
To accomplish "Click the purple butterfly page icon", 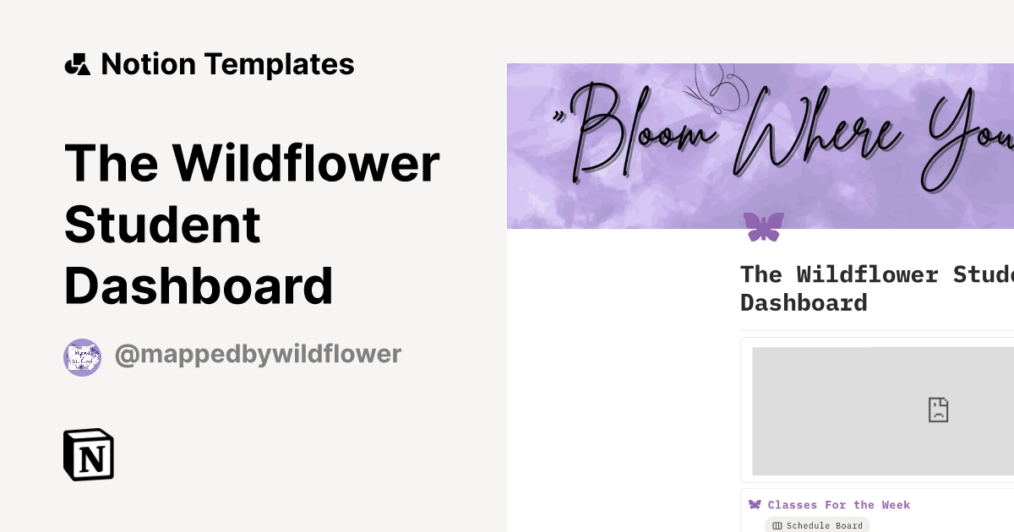I will point(763,226).
